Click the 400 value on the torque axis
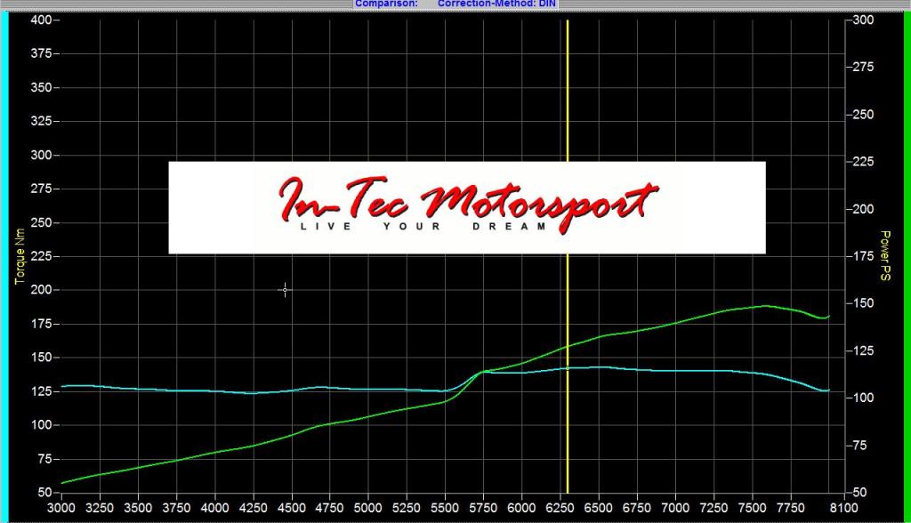911x523 pixels. click(41, 20)
